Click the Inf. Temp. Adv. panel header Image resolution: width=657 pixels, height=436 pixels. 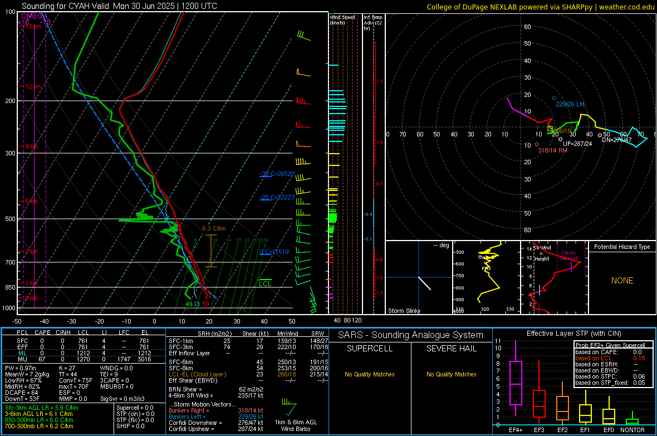click(373, 22)
